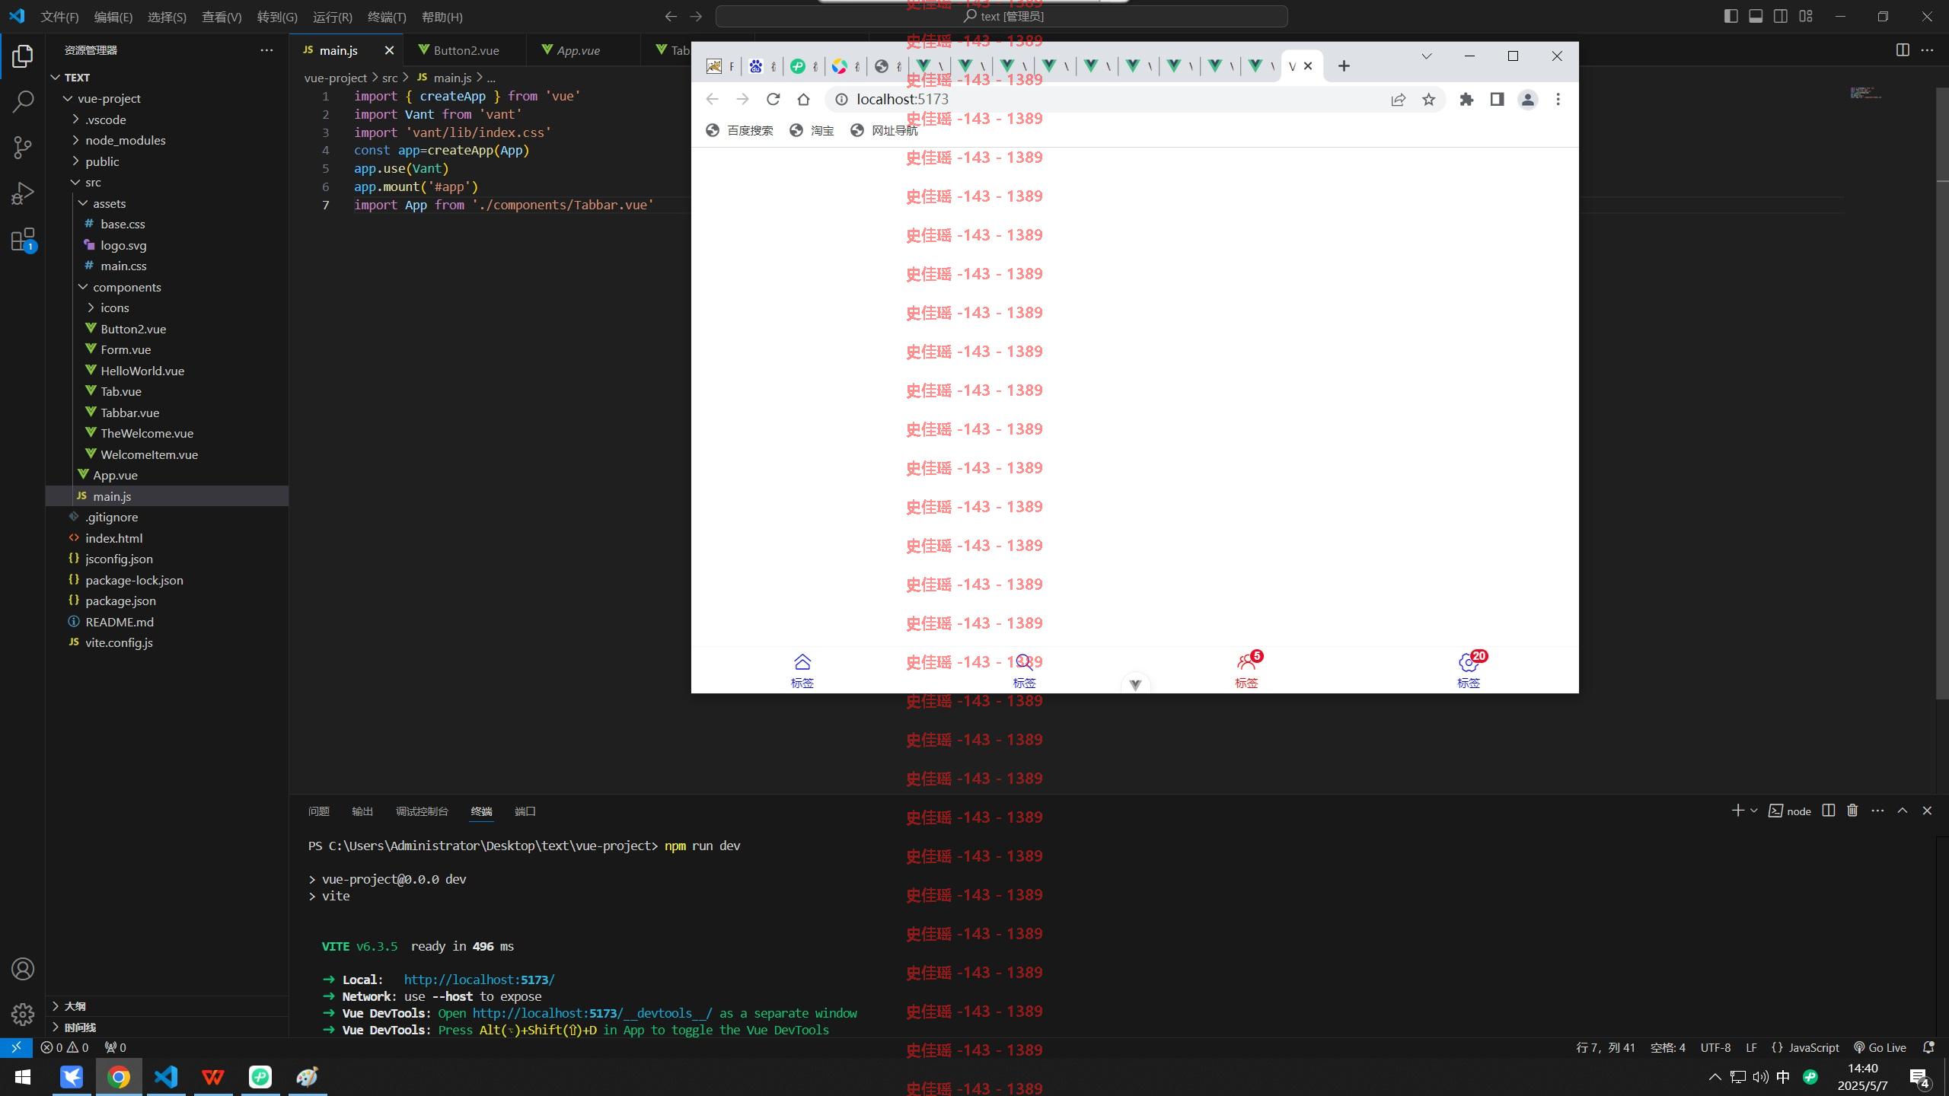Open 网址导航 bookmark

[x=884, y=130]
